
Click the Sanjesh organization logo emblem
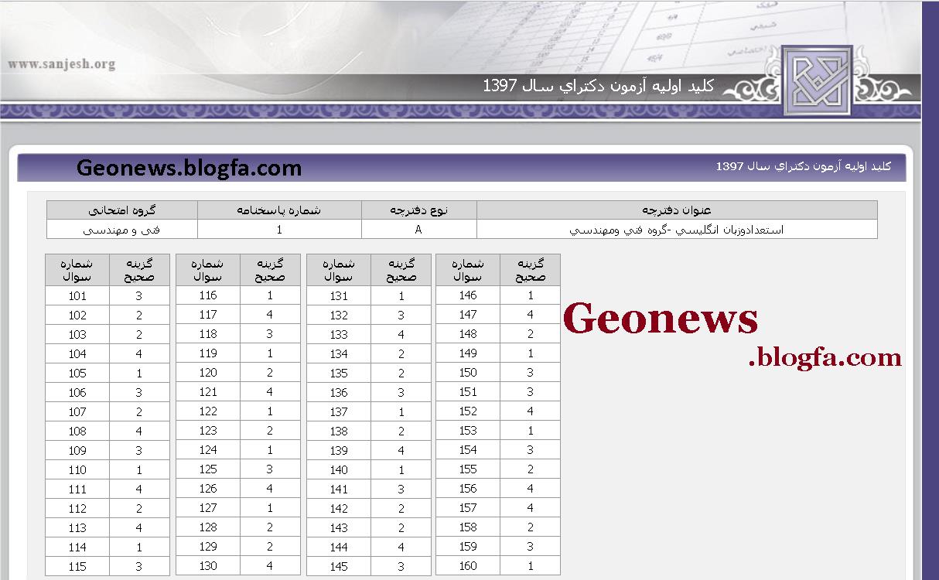click(x=817, y=80)
